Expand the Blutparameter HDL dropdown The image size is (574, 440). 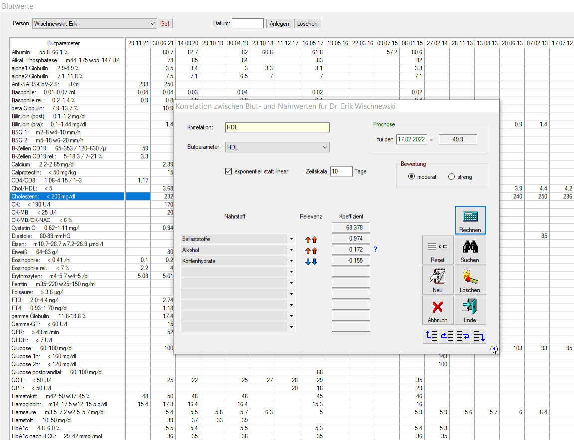pyautogui.click(x=325, y=147)
